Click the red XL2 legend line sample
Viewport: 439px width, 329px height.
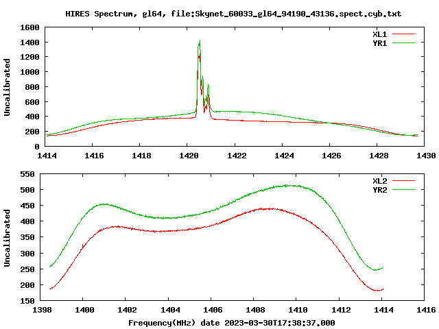[x=403, y=181]
